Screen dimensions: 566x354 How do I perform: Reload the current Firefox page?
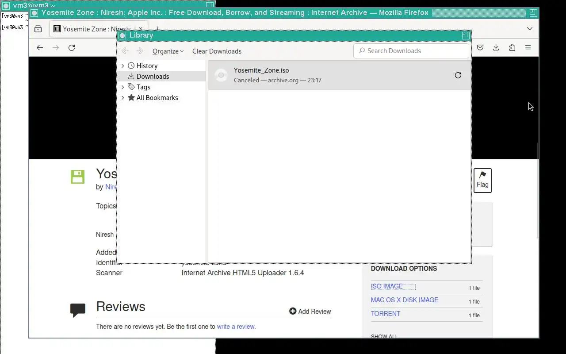(x=72, y=47)
